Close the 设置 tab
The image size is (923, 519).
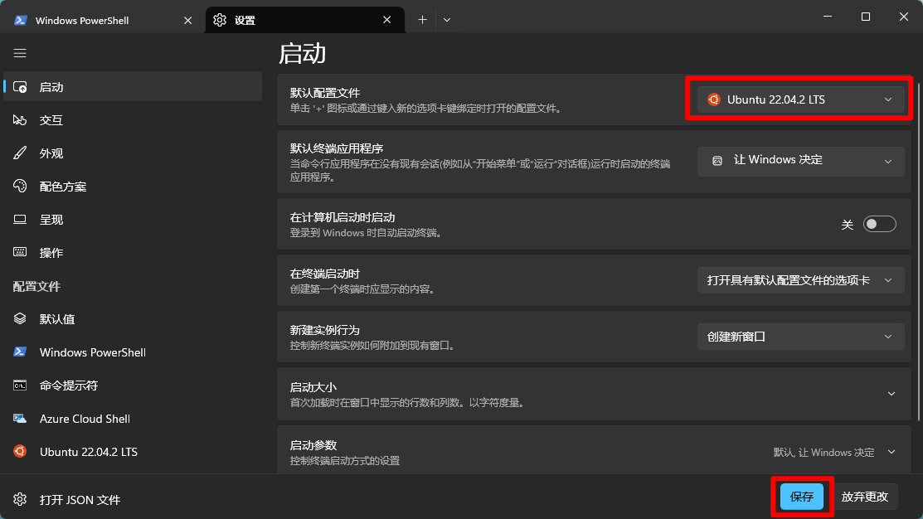tap(386, 20)
